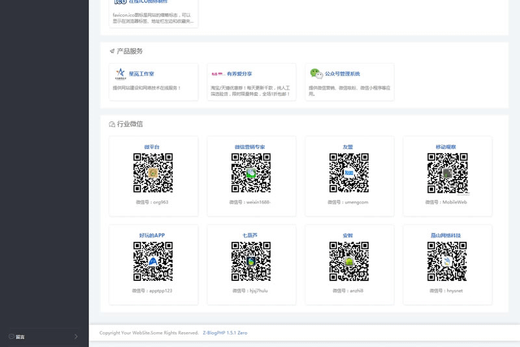Click the 产品服务 section heading

coord(129,51)
